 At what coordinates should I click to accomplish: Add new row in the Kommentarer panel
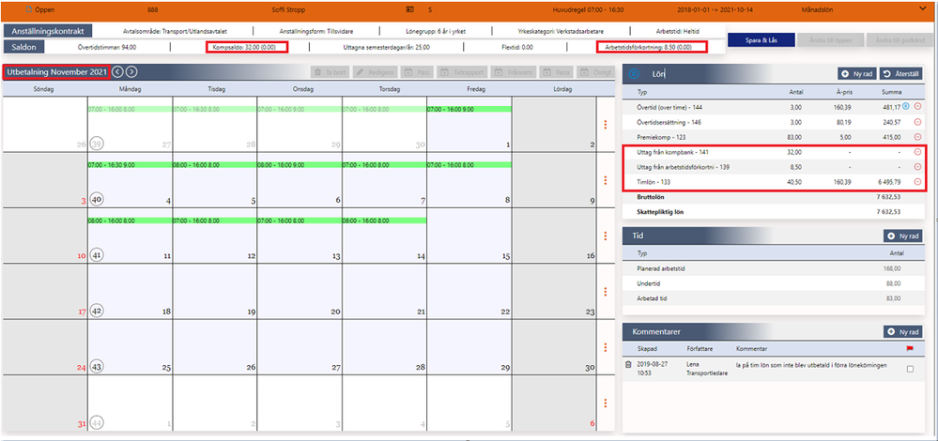(902, 331)
